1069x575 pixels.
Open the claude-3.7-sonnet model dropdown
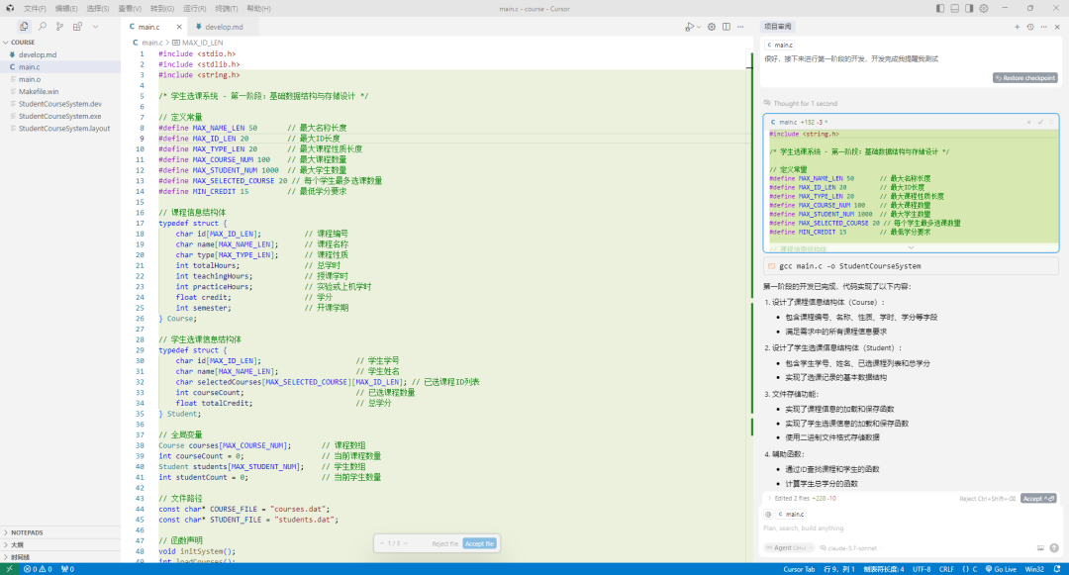pos(849,547)
